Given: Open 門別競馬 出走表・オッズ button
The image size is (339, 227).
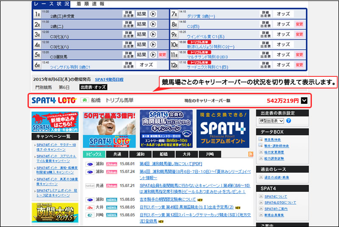Looking at the screenshot, I should pos(93,87).
